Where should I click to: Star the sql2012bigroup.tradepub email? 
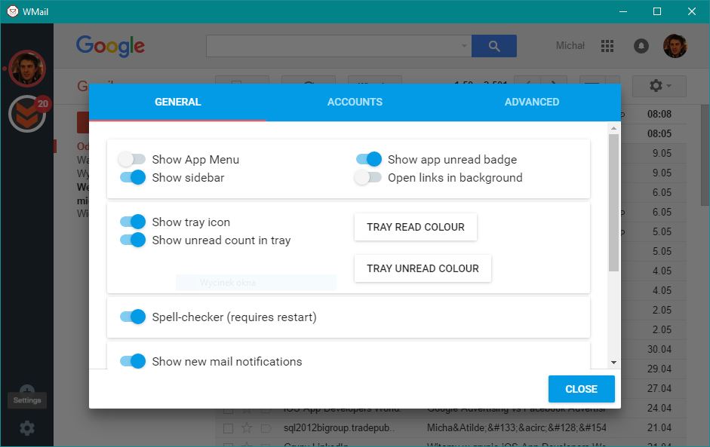[x=247, y=427]
